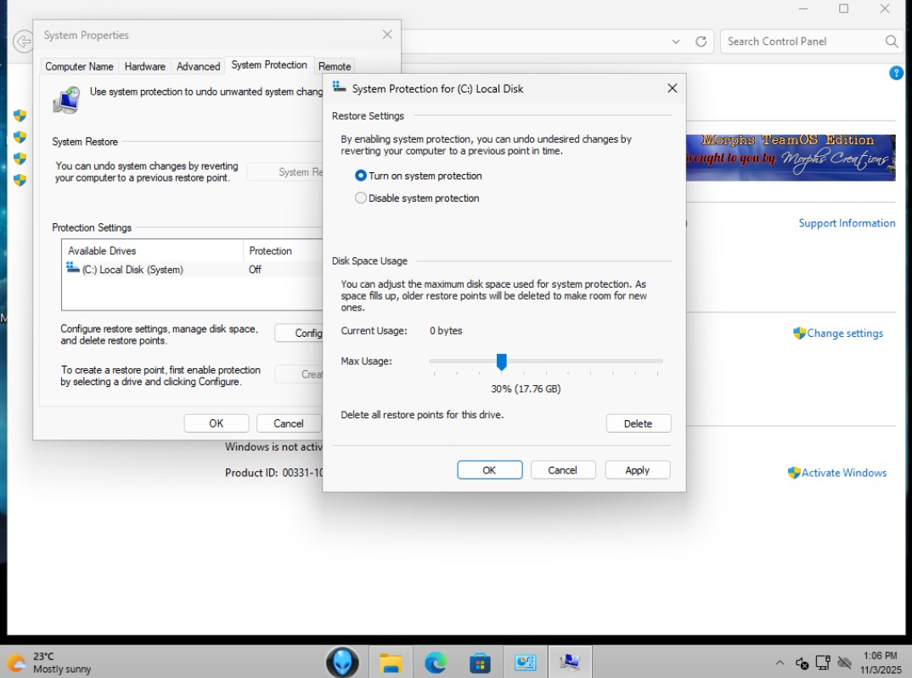Open the alien Start button on taskbar
912x678 pixels.
click(x=342, y=662)
